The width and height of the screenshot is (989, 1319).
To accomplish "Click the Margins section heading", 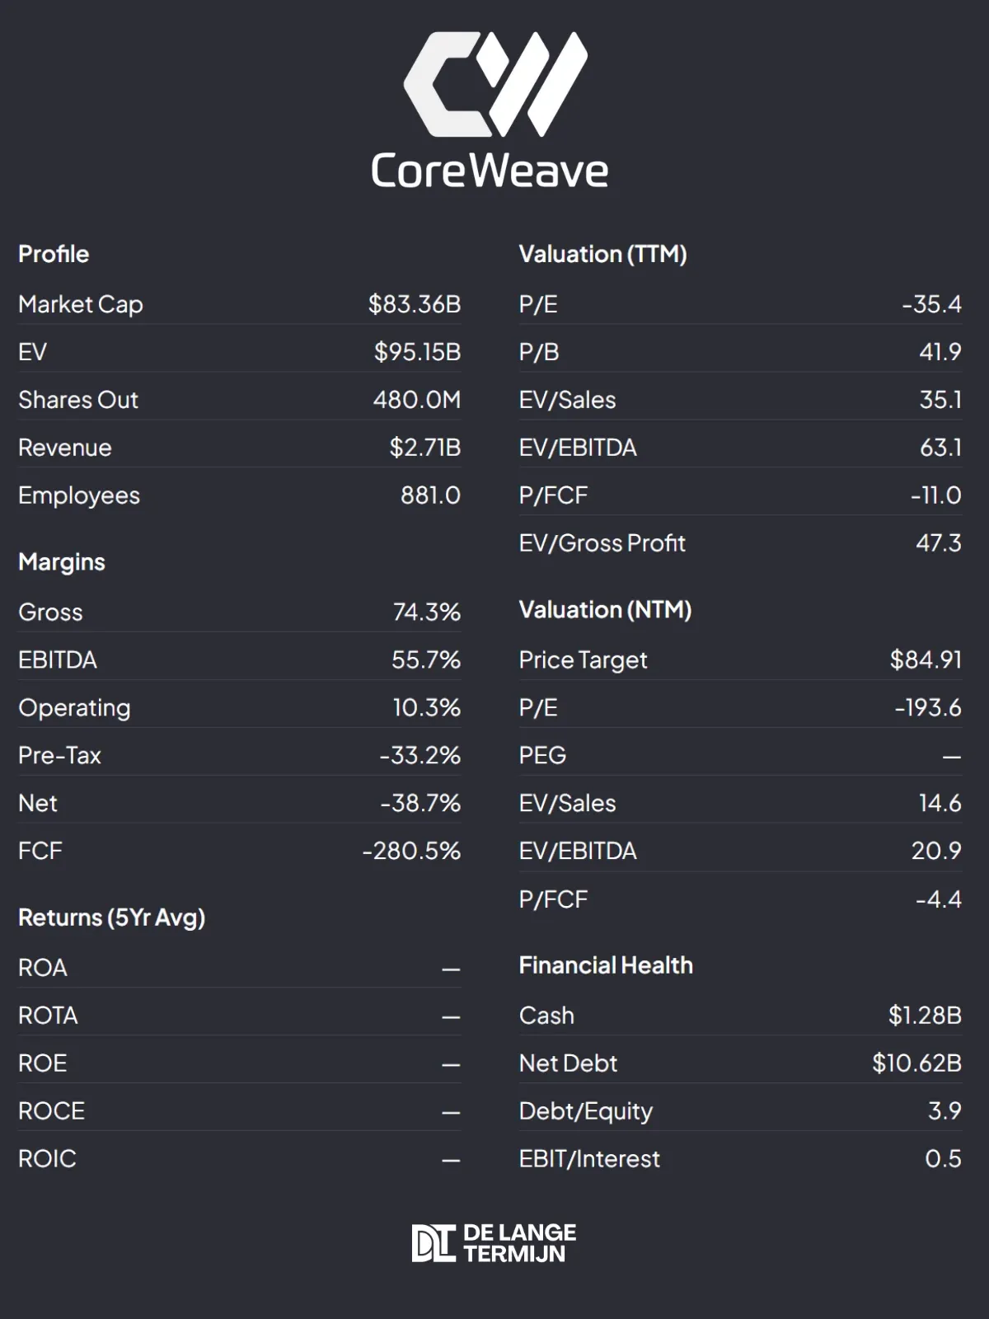I will (62, 562).
